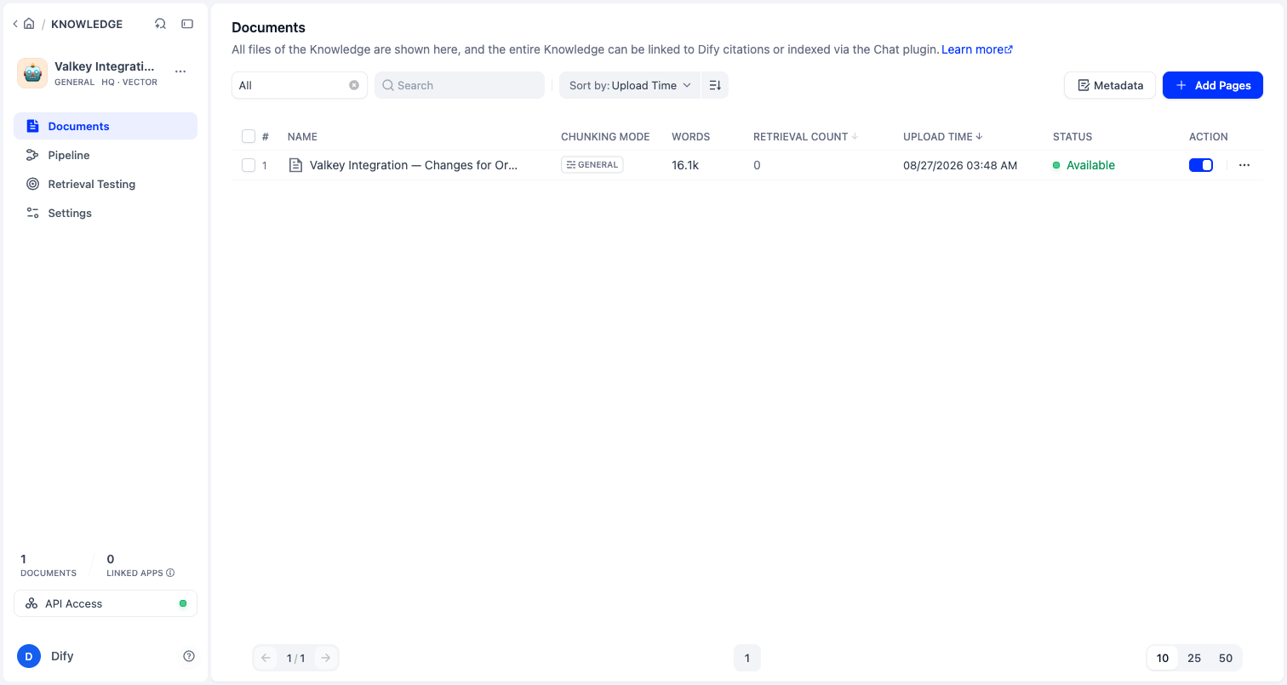The width and height of the screenshot is (1287, 685).
Task: Click the GENERAL chunking mode badge
Action: point(592,165)
